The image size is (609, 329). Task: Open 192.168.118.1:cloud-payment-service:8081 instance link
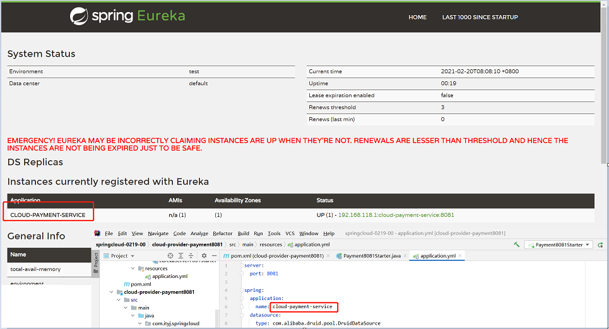[396, 215]
